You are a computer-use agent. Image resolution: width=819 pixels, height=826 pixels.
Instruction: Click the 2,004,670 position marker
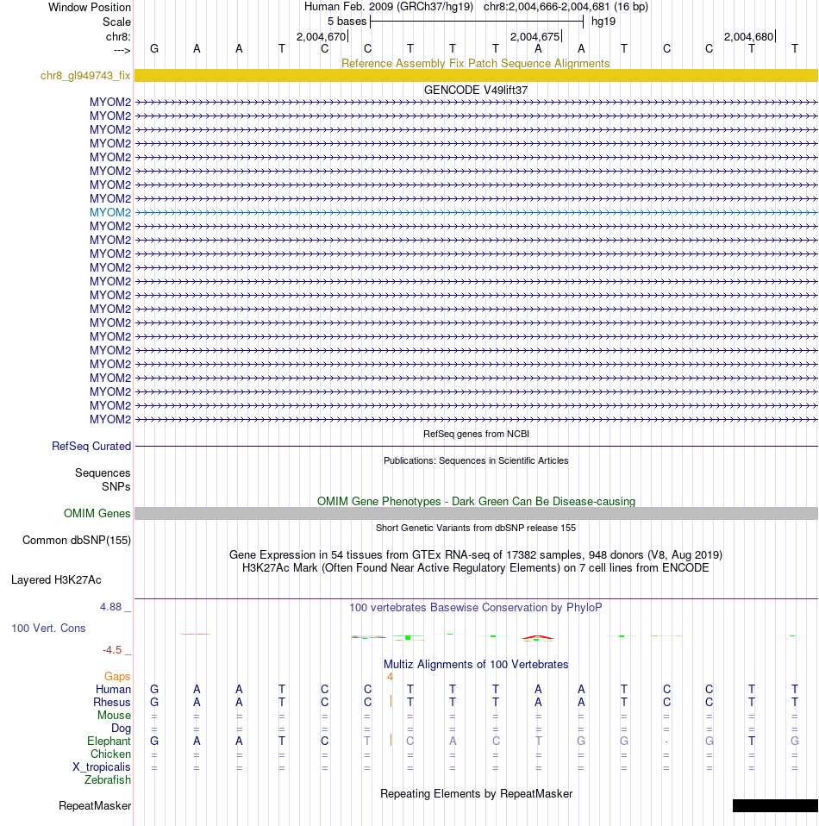[x=321, y=37]
